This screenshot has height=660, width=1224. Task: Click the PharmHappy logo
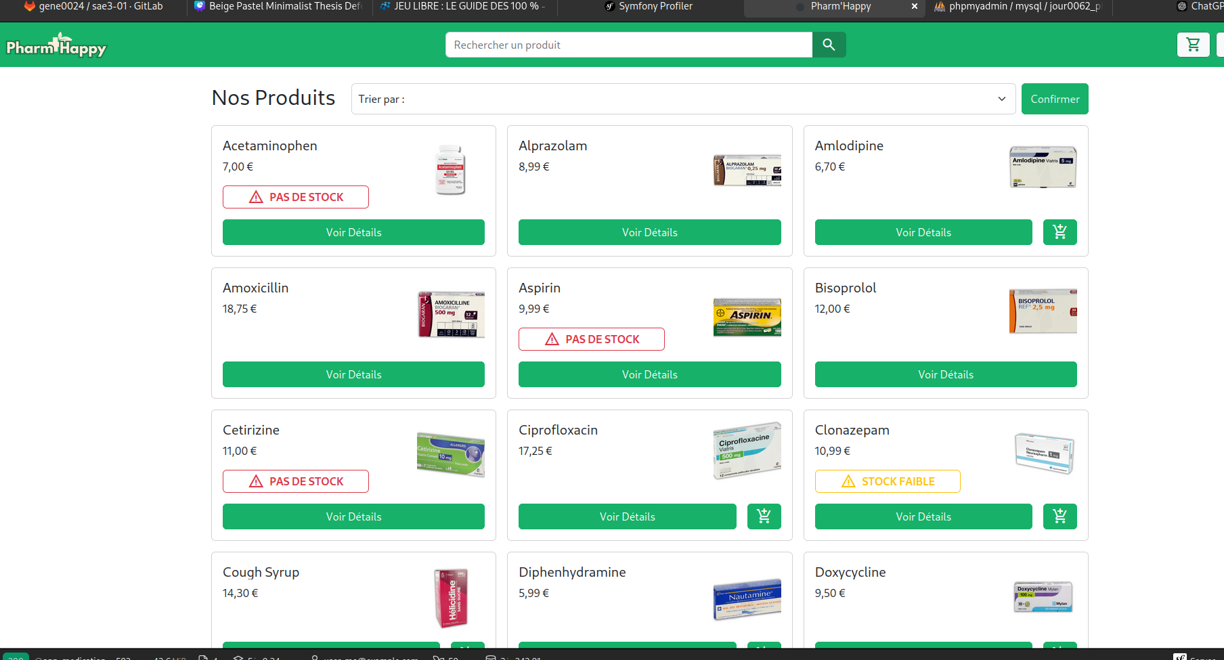click(x=57, y=45)
